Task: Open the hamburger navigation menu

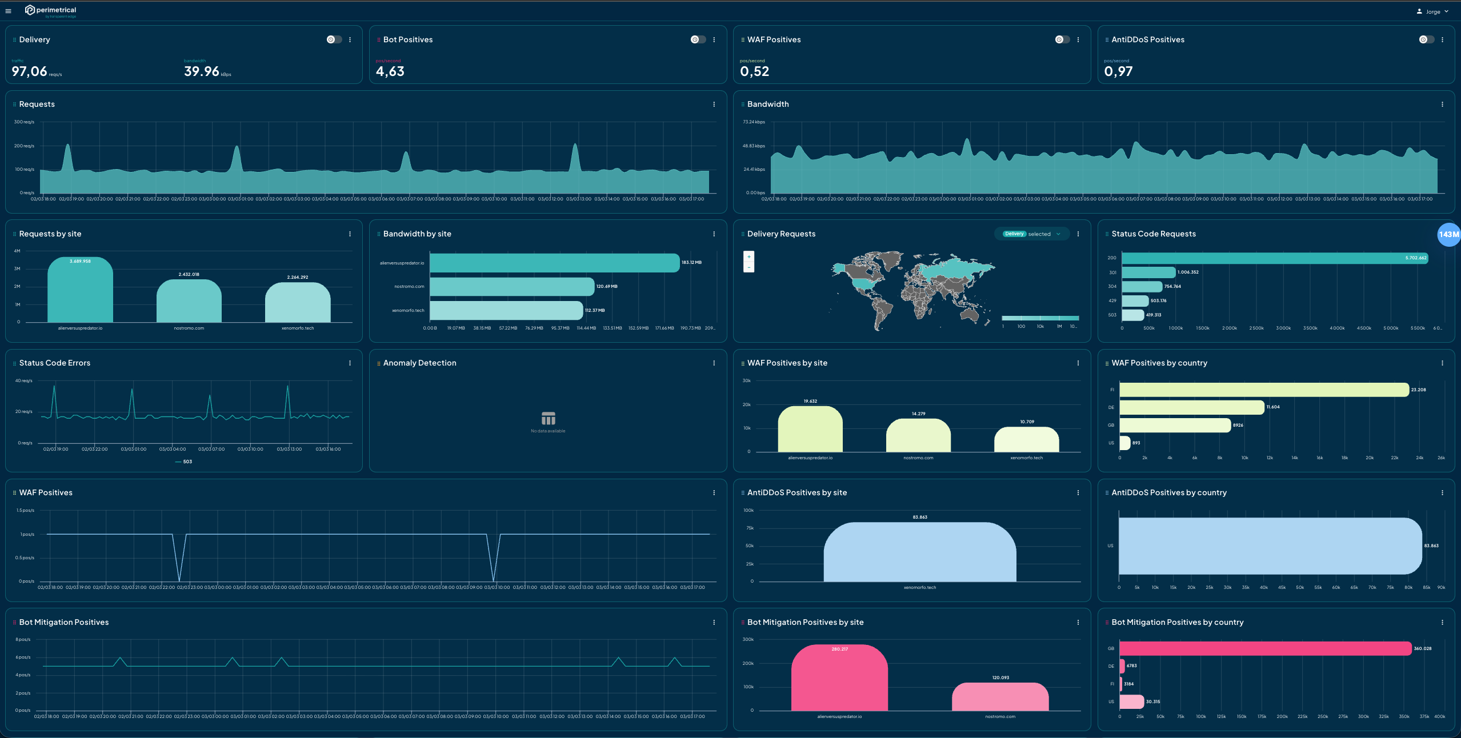Action: [8, 11]
